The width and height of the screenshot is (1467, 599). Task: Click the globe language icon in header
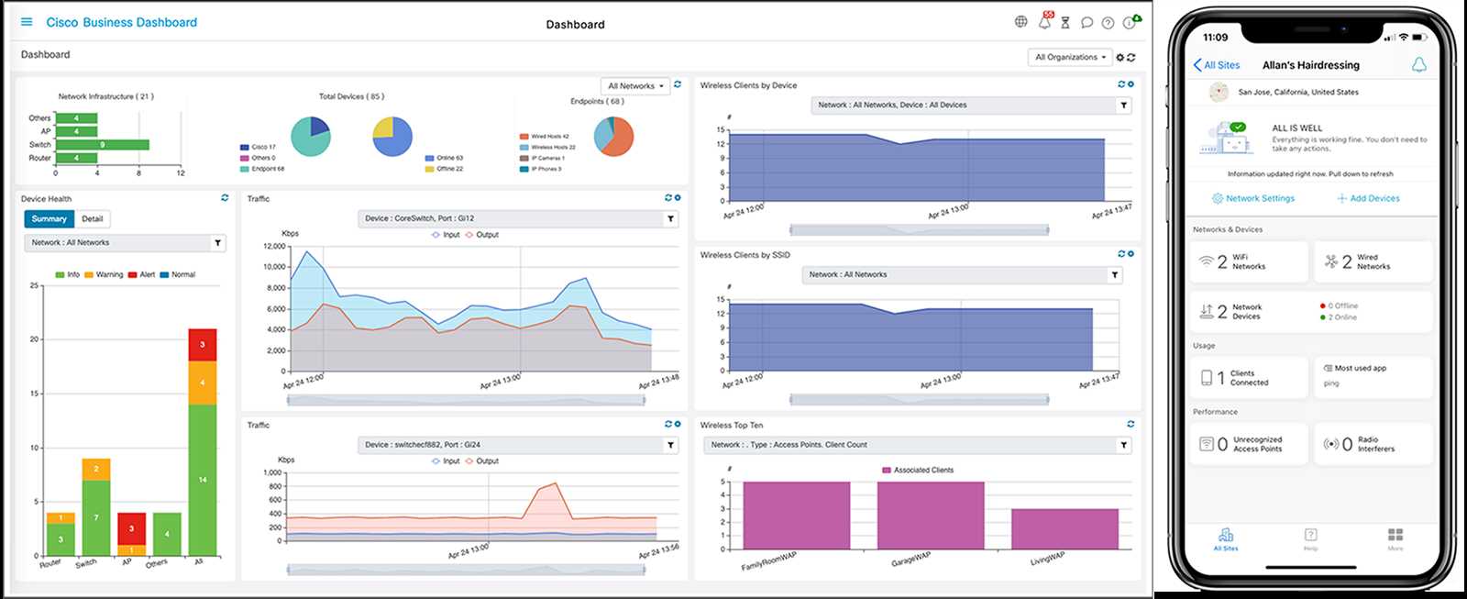coord(1020,22)
